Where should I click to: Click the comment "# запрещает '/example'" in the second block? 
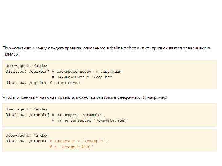pos(79,115)
